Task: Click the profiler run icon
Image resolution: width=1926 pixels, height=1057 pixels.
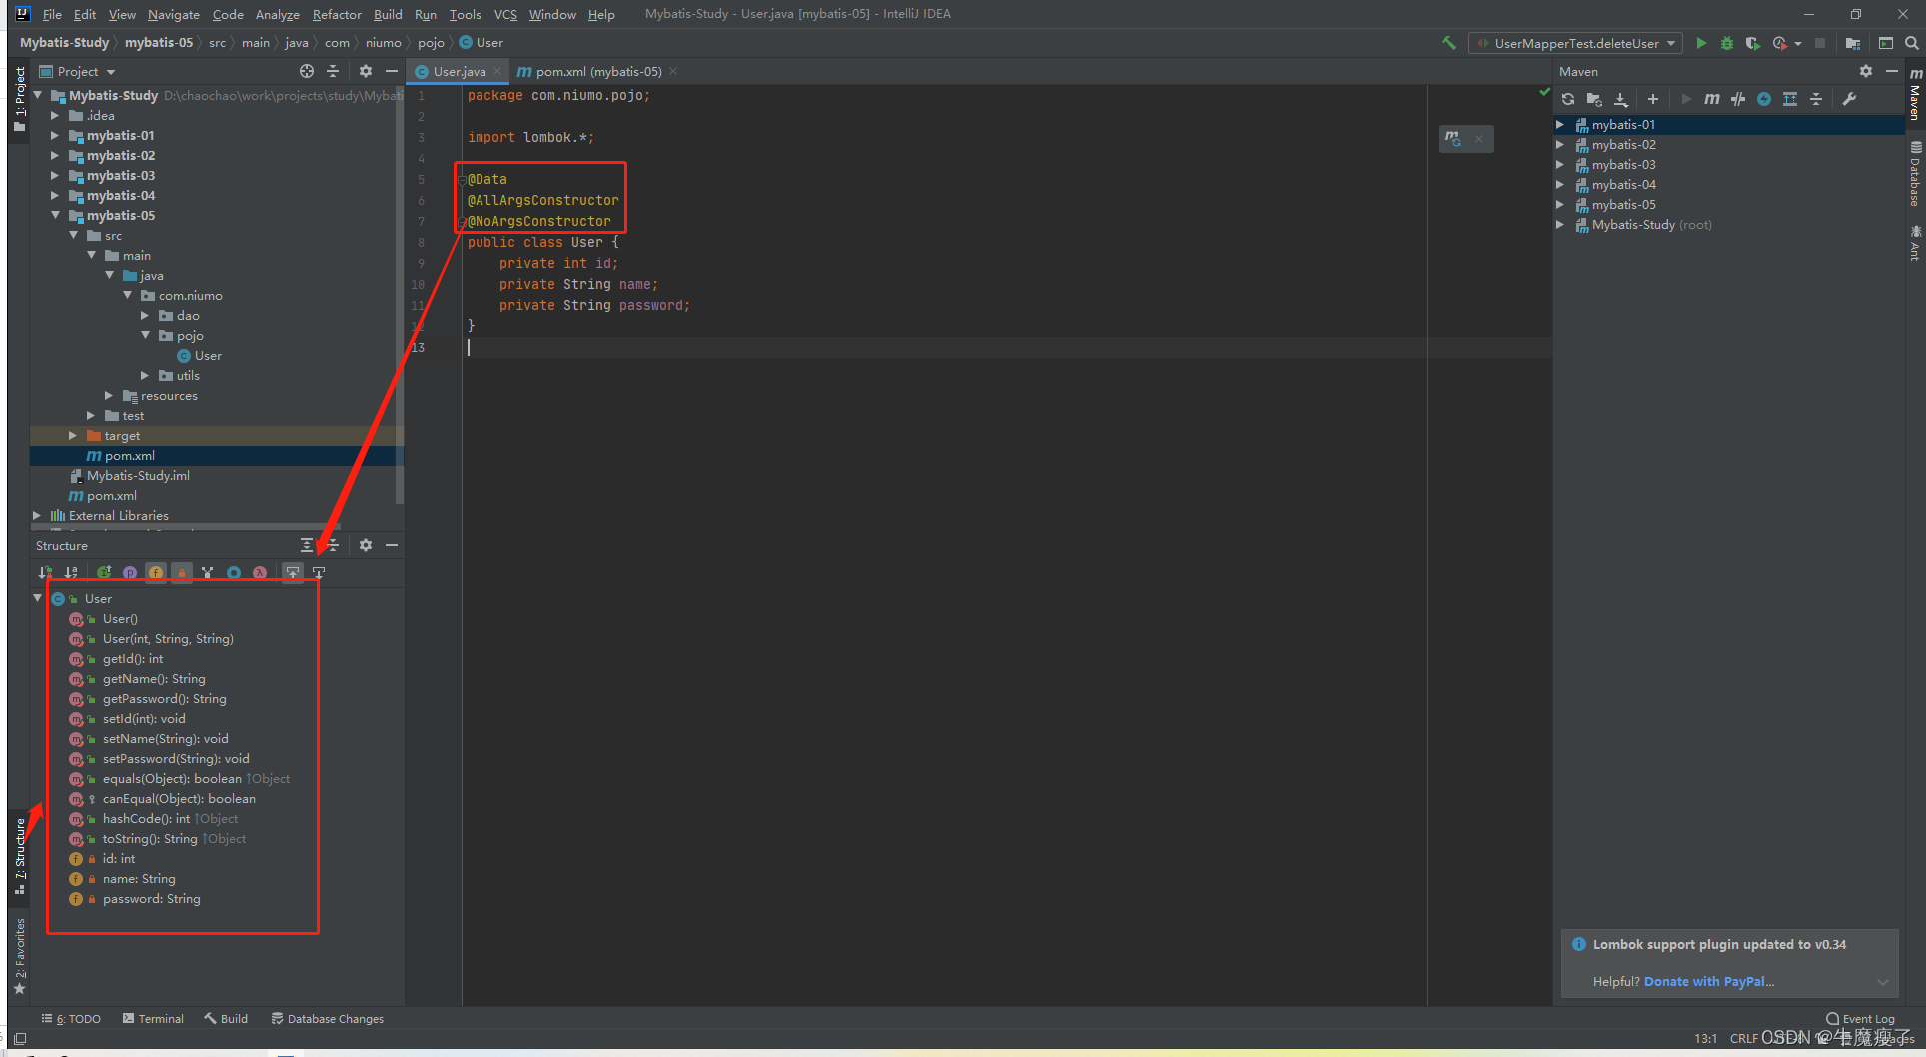Action: (x=1779, y=43)
